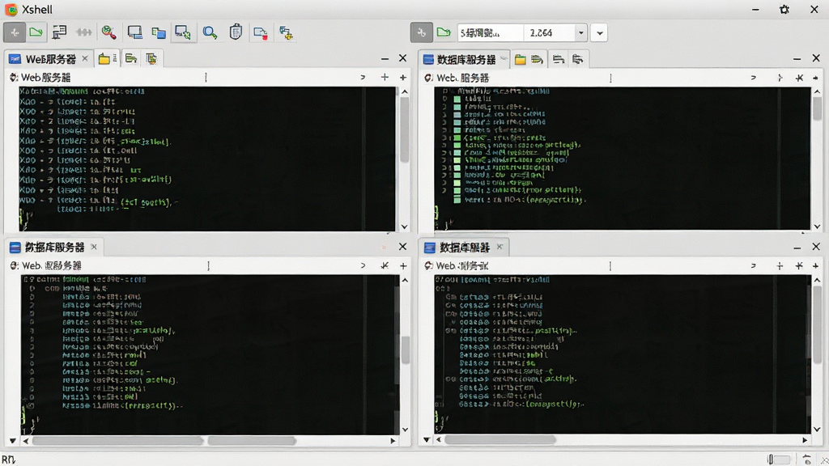Click the bottom-right pane horizontal scrollbar
This screenshot has width=829, height=466.
[x=500, y=439]
